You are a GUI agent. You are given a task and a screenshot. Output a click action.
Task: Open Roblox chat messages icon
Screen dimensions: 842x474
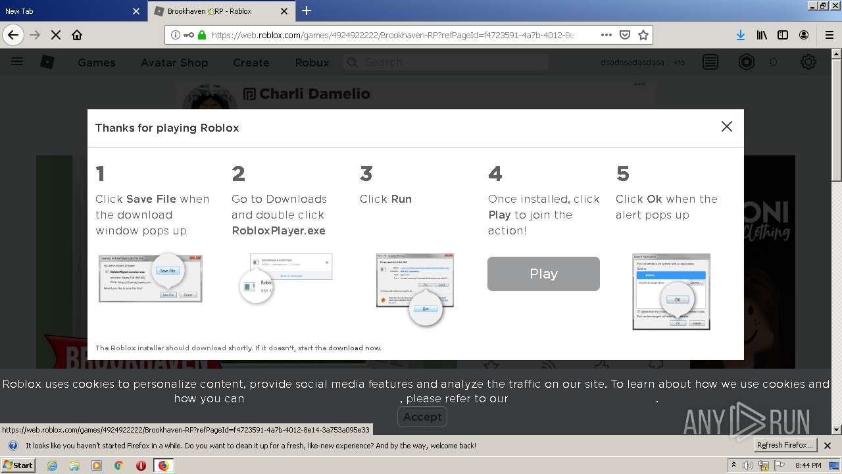[710, 62]
